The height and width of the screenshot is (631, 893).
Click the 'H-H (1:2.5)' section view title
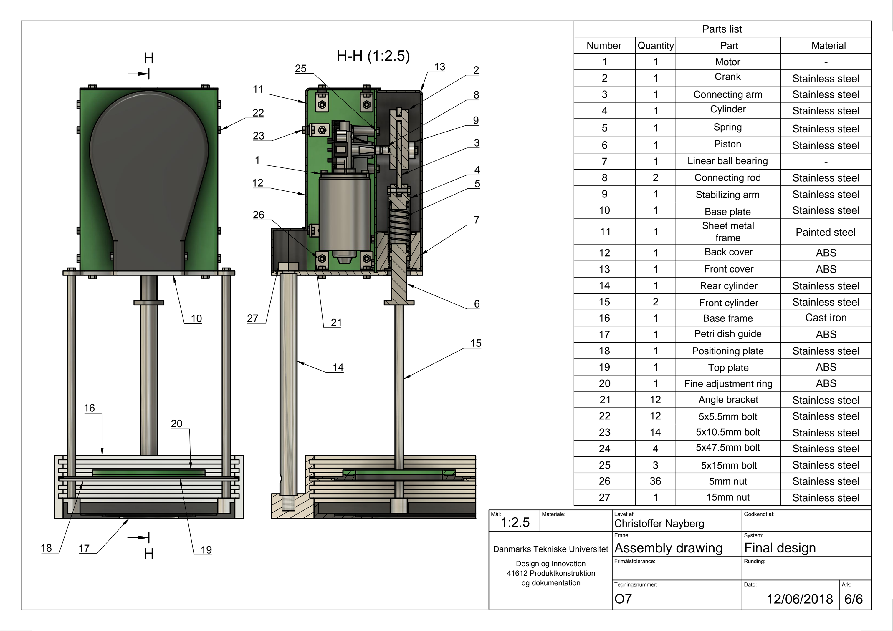(x=373, y=56)
